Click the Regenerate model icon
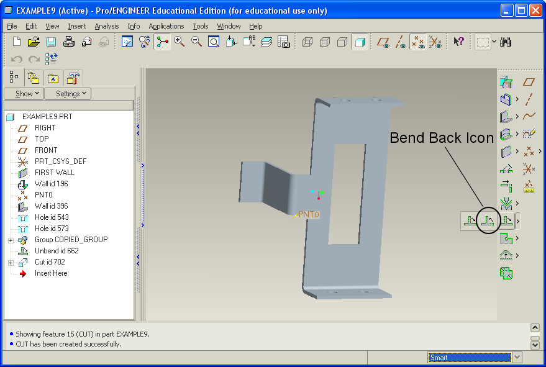Image resolution: width=546 pixels, height=367 pixels. (51, 59)
